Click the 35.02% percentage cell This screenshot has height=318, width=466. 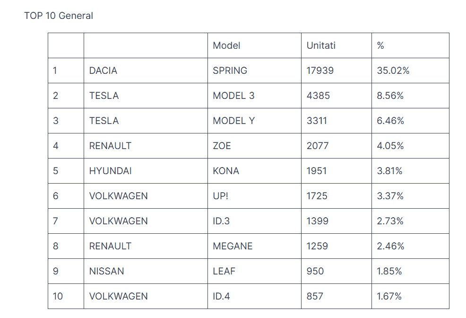point(410,71)
